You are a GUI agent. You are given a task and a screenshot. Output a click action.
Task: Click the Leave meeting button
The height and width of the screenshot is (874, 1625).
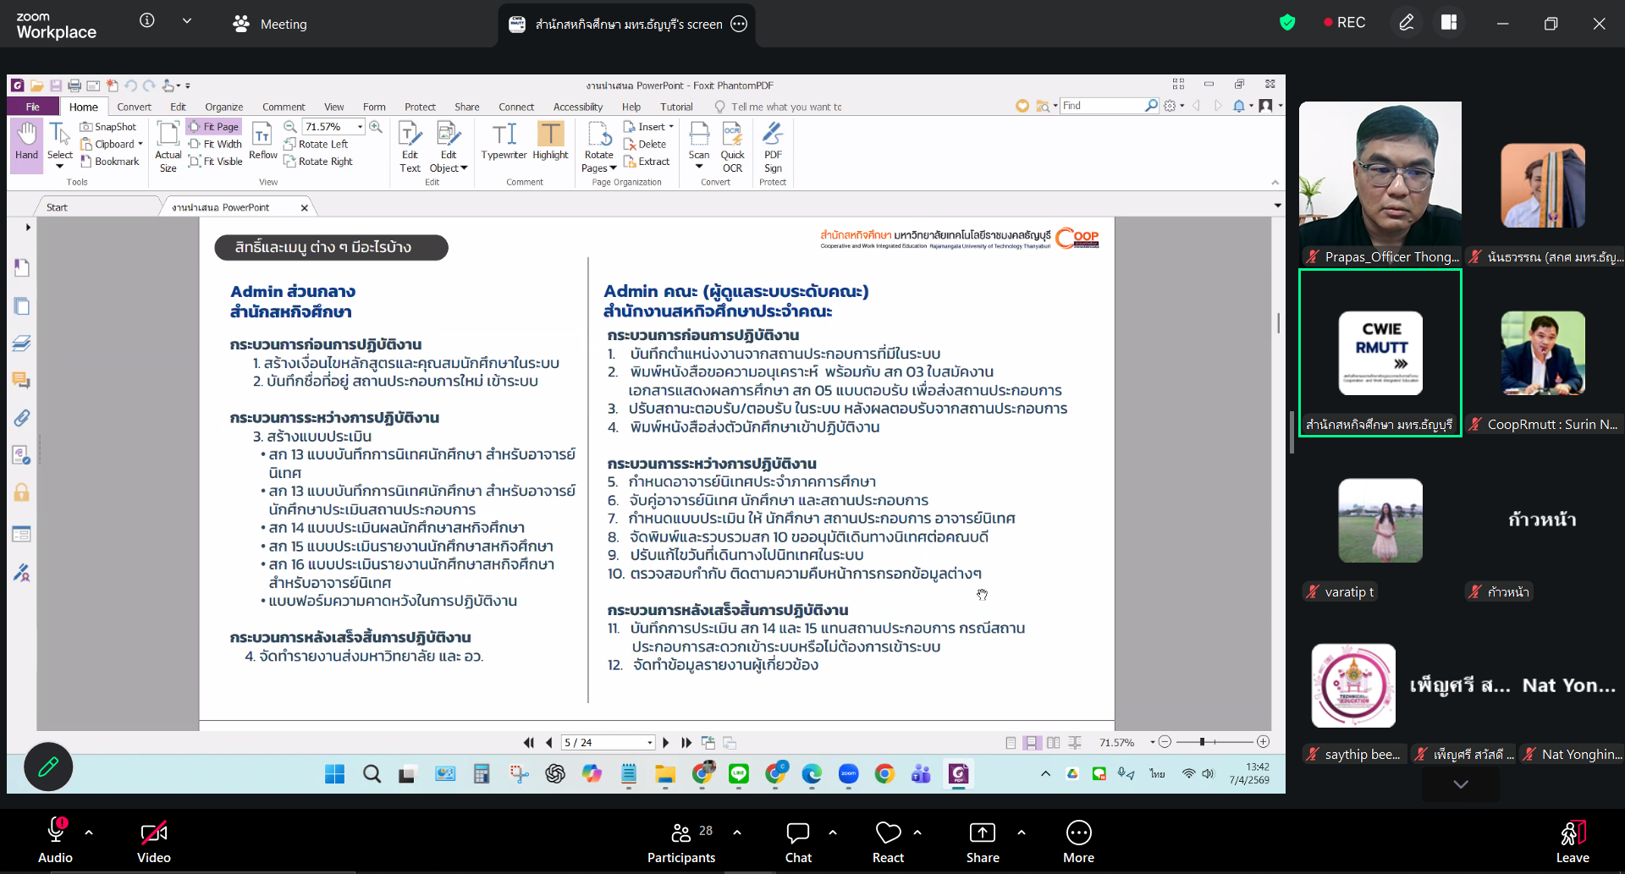1572,842
